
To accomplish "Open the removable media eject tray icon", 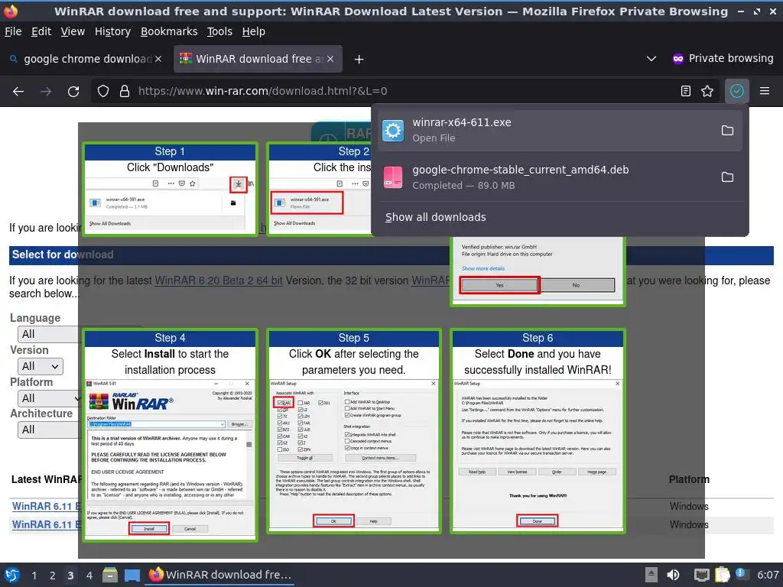I will pos(651,575).
